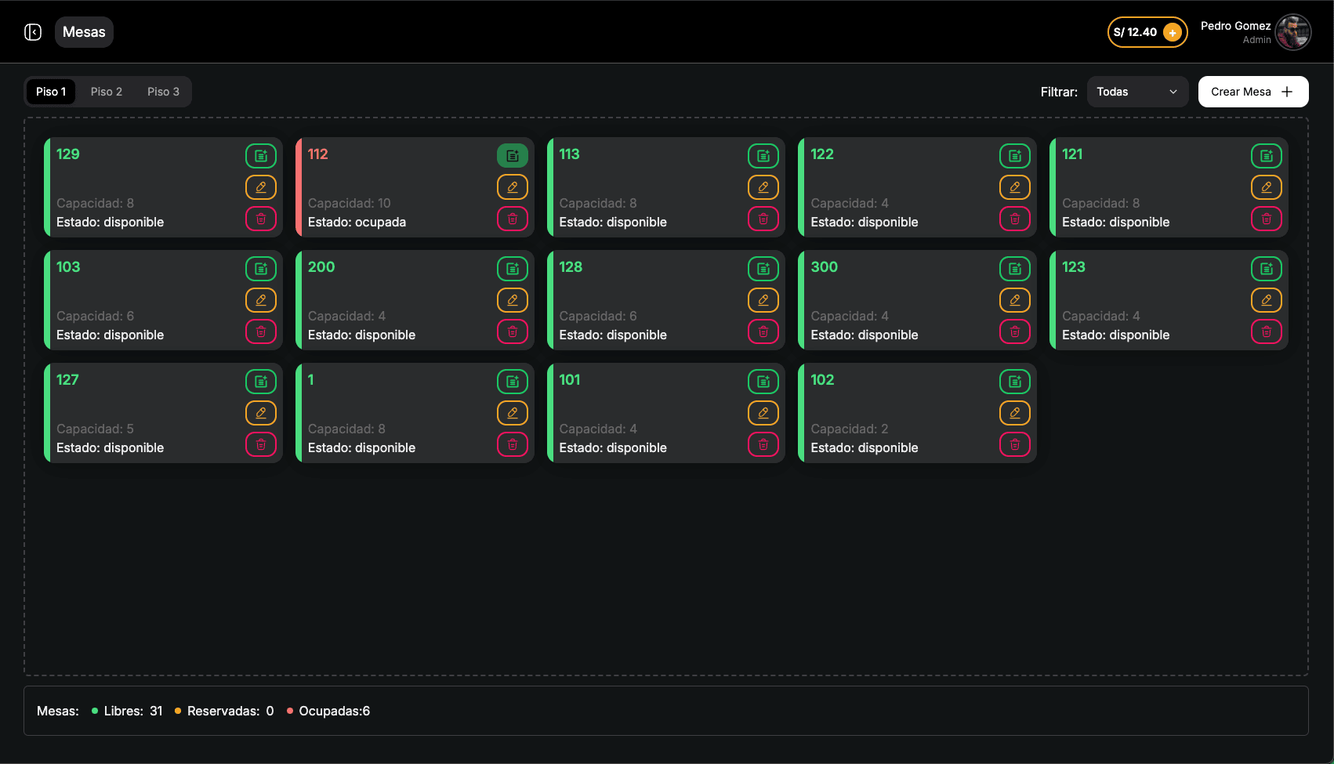The image size is (1334, 764).
Task: Open order icon on table 112
Action: [x=512, y=156]
